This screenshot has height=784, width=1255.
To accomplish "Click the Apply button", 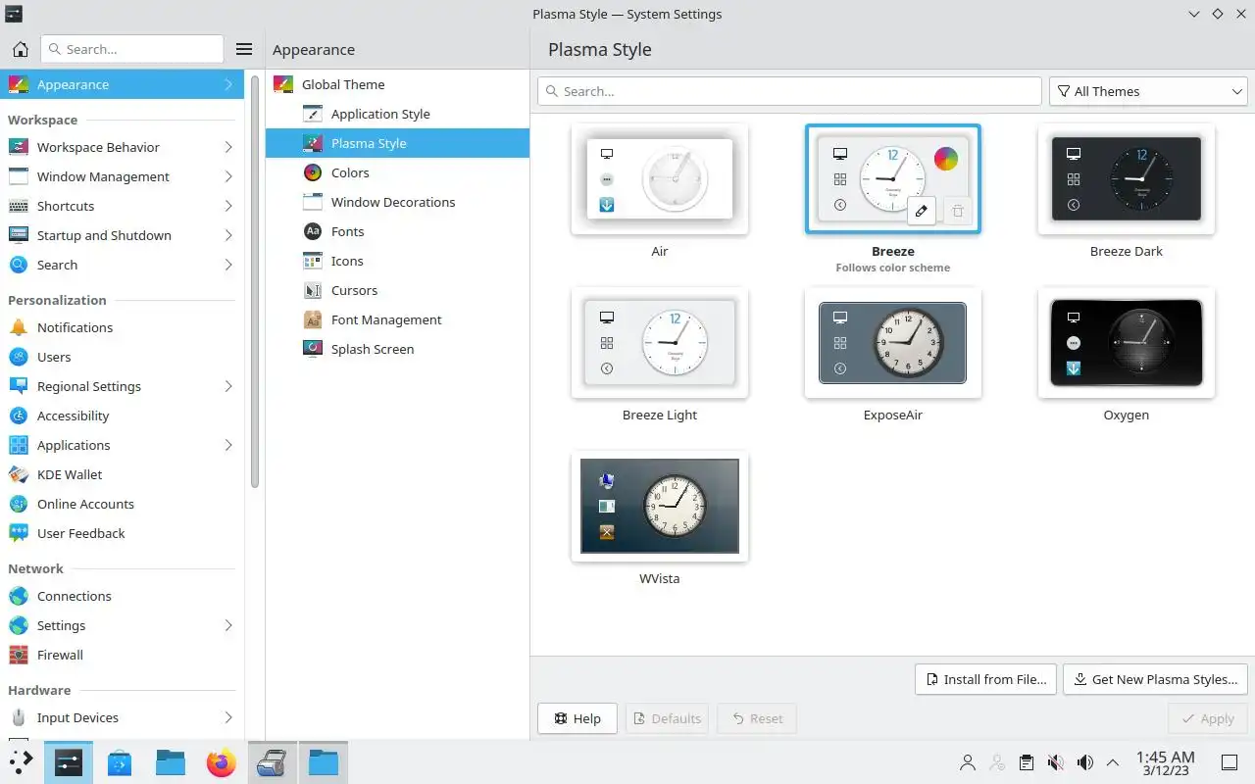I will click(x=1207, y=718).
